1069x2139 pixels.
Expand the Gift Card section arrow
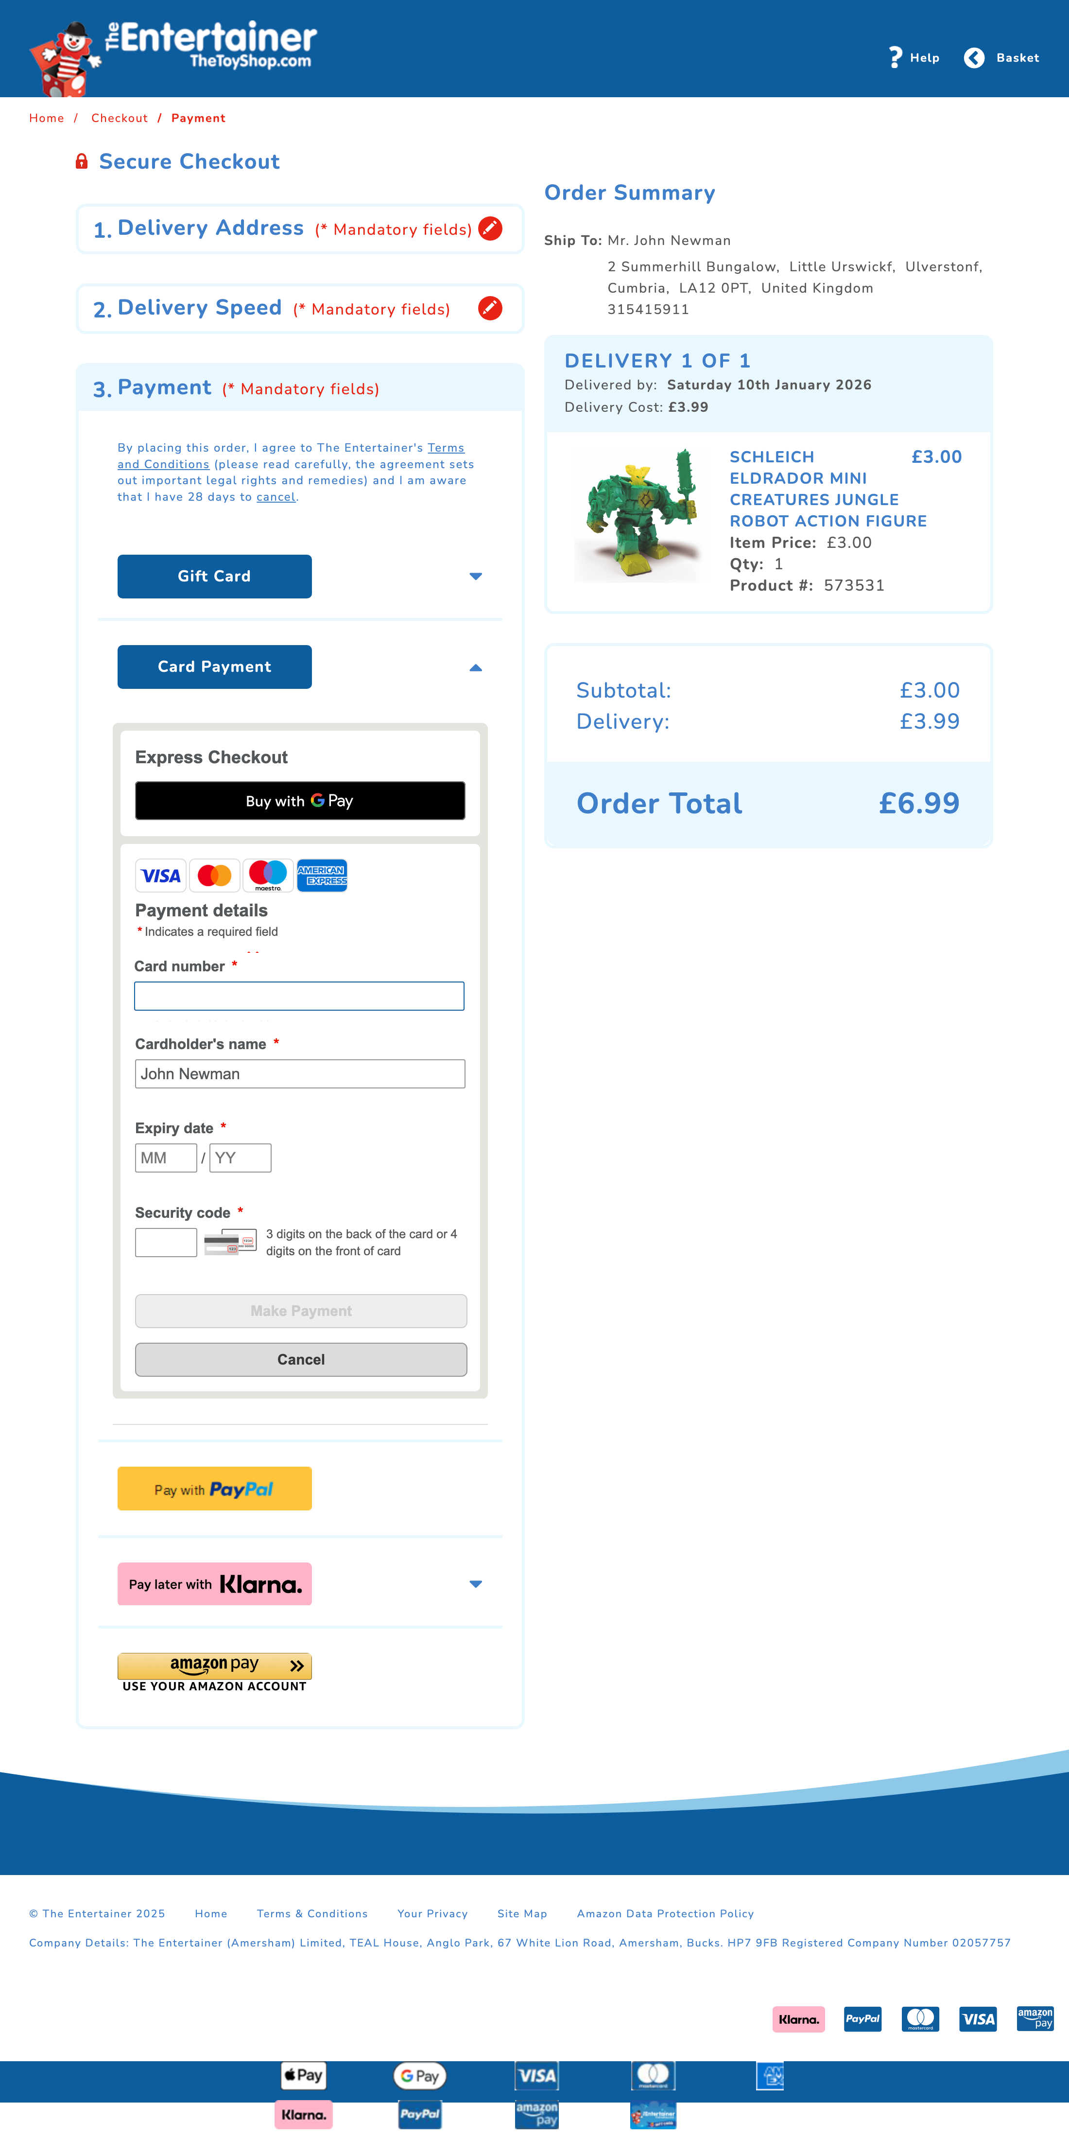tap(476, 576)
